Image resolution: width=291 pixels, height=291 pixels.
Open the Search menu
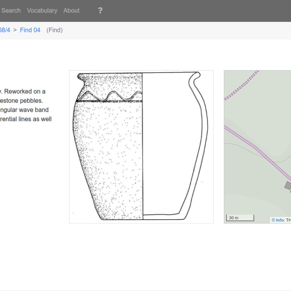11,11
